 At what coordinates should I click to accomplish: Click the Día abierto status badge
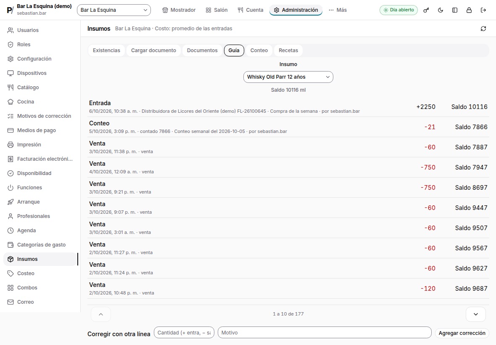point(398,10)
